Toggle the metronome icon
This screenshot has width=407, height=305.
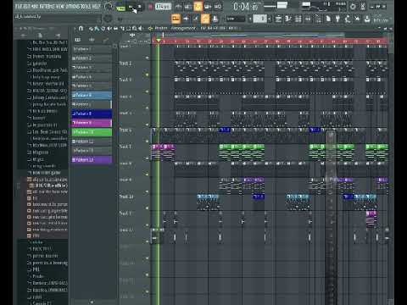178,7
